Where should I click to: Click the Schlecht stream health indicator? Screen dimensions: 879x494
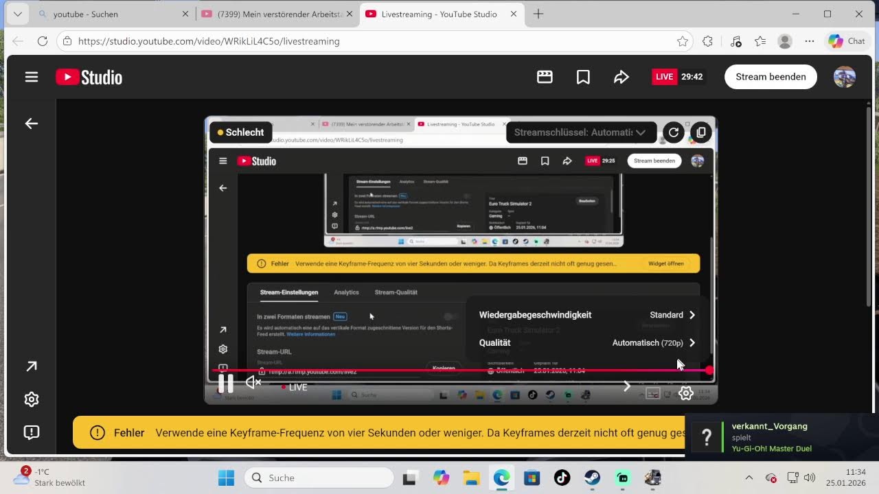[x=240, y=132]
